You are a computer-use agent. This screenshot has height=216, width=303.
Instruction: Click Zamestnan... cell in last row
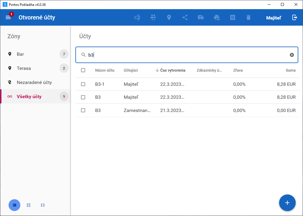tap(137, 111)
